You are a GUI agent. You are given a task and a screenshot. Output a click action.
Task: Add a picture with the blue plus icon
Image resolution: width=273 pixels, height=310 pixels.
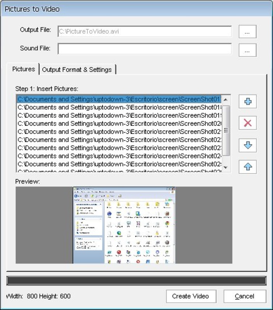248,102
